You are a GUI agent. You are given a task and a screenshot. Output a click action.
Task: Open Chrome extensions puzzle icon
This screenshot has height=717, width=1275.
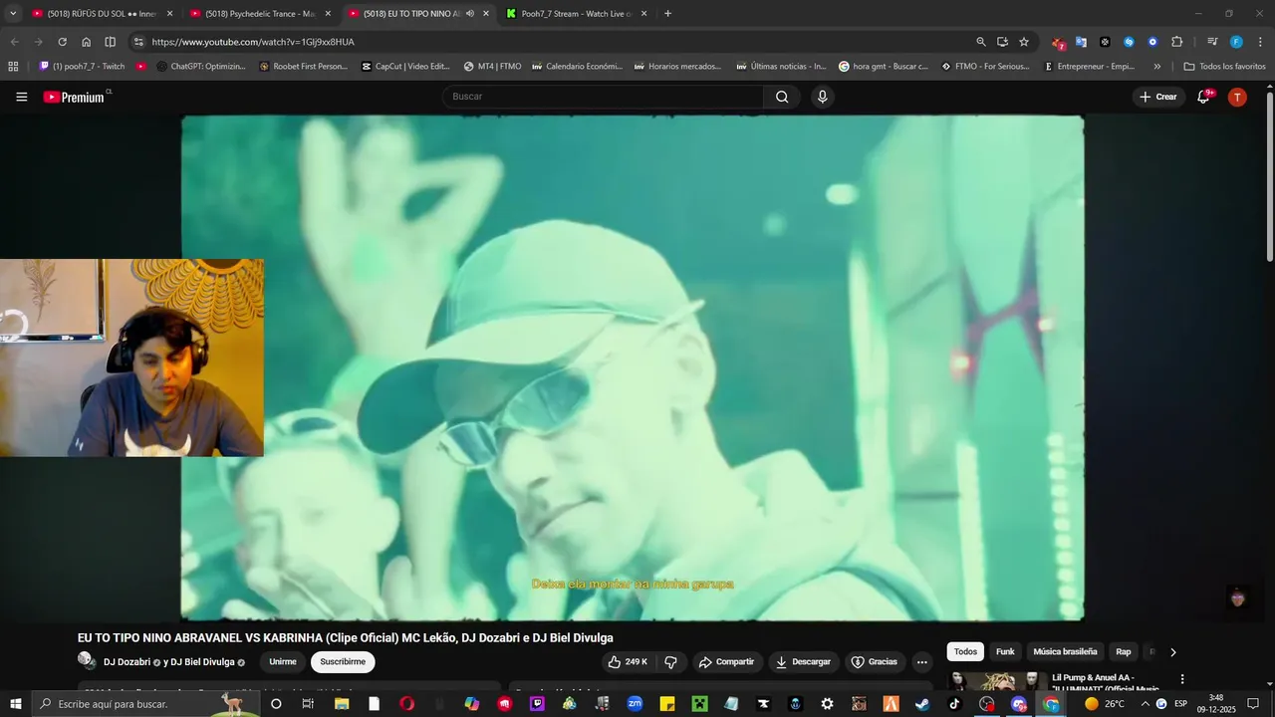1176,42
